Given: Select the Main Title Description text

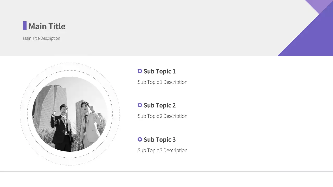Looking at the screenshot, I should click(41, 38).
